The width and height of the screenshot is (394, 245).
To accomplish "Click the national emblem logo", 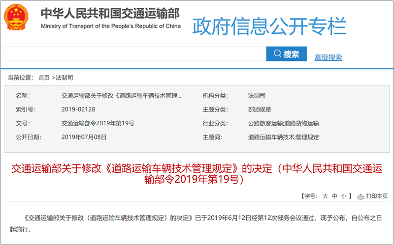I will click(16, 18).
